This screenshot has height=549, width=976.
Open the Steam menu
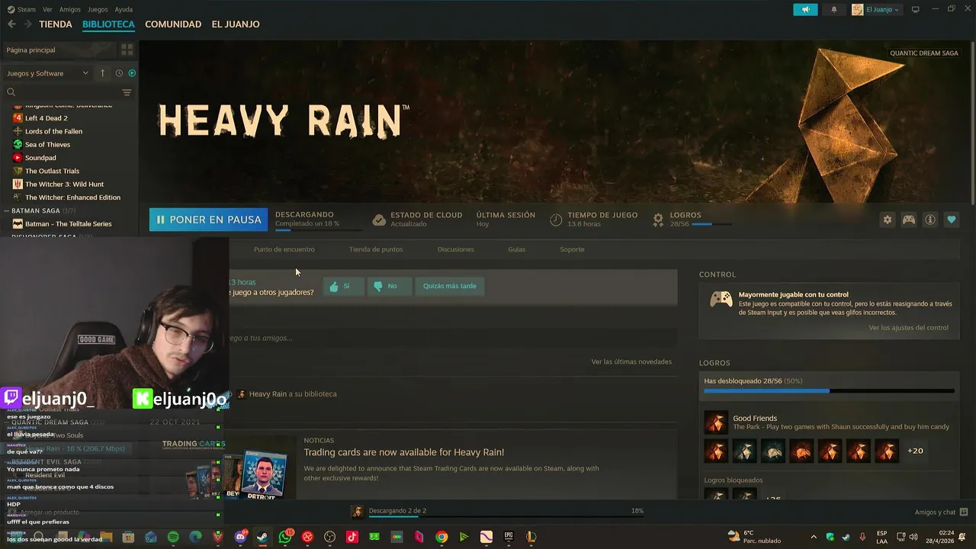tap(21, 9)
